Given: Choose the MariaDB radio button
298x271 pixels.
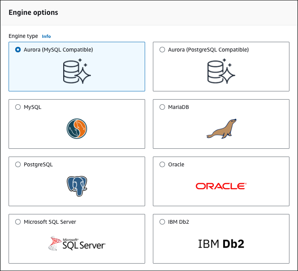Looking at the screenshot, I should click(x=162, y=107).
